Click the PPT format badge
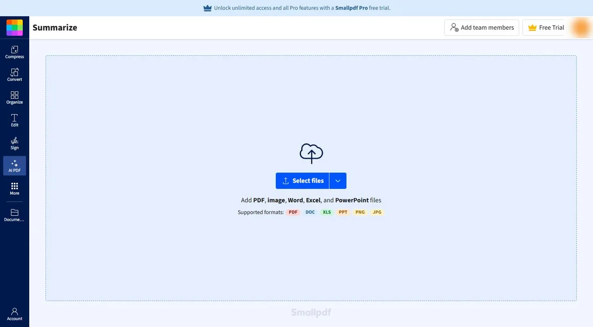Screen dimensions: 593x327 pos(343,212)
